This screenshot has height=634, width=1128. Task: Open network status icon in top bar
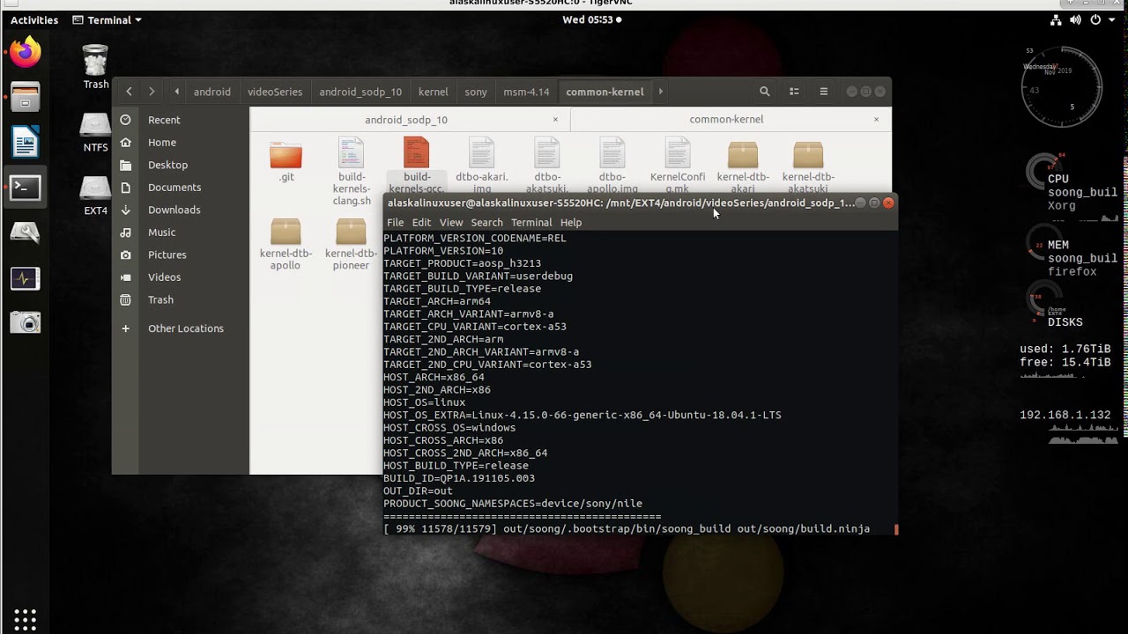1057,19
